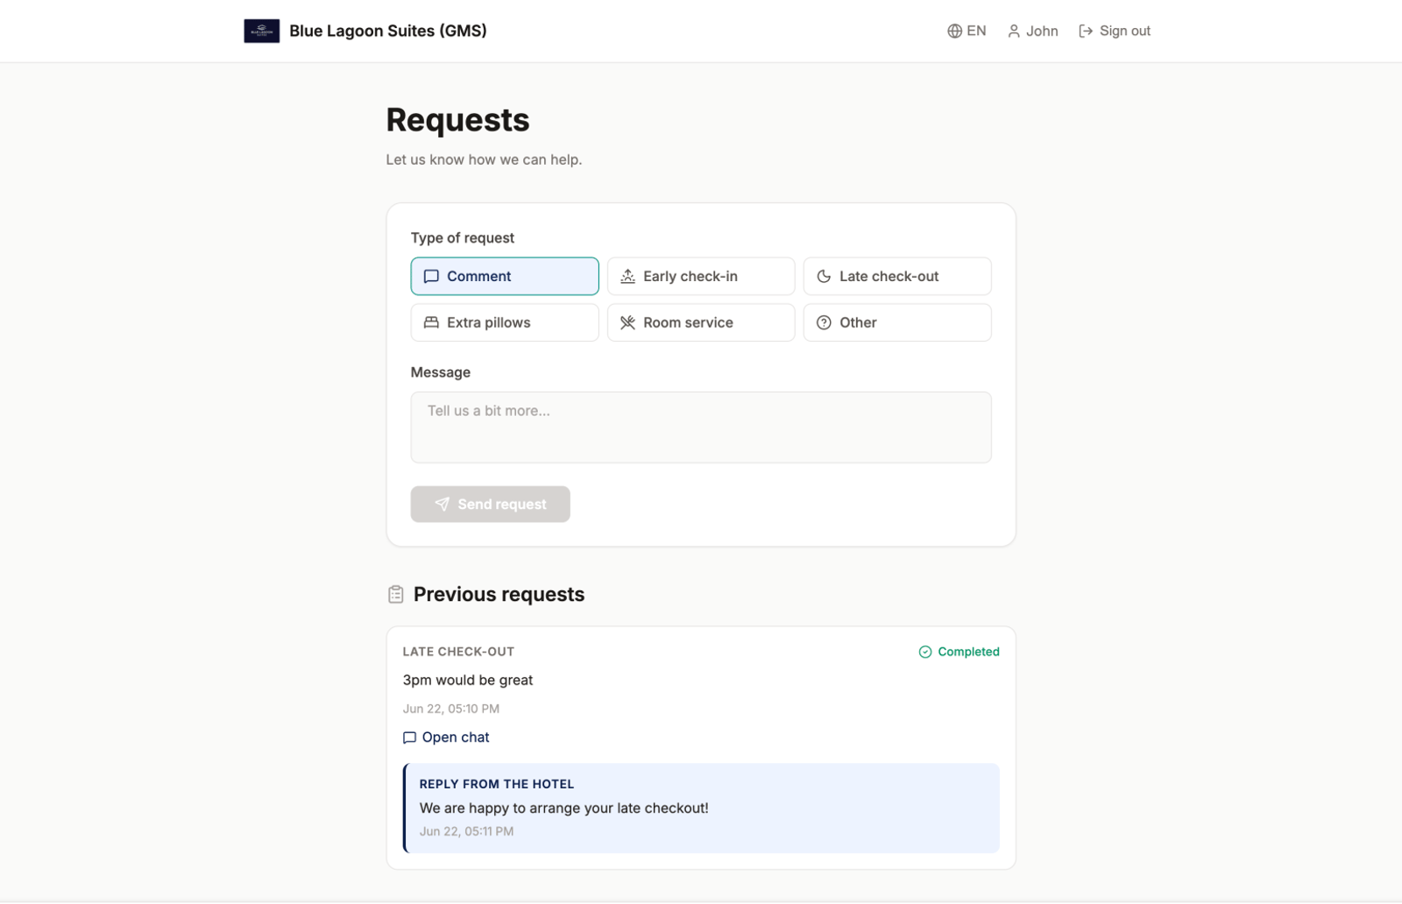Select the Other request type
This screenshot has width=1402, height=904.
click(897, 322)
